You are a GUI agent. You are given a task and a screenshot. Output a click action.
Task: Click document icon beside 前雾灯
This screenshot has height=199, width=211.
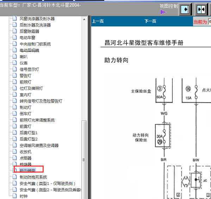15,126
